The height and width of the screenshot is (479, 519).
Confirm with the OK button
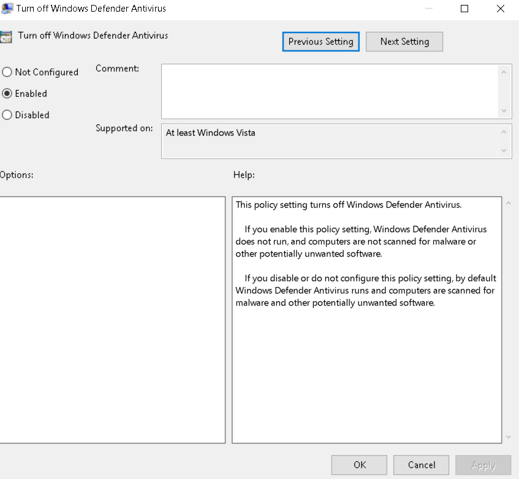(x=359, y=465)
